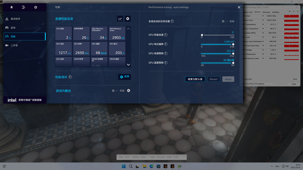Click help icon next to GPU 性能加速
Image resolution: width=303 pixels, height=170 pixels.
[166, 35]
